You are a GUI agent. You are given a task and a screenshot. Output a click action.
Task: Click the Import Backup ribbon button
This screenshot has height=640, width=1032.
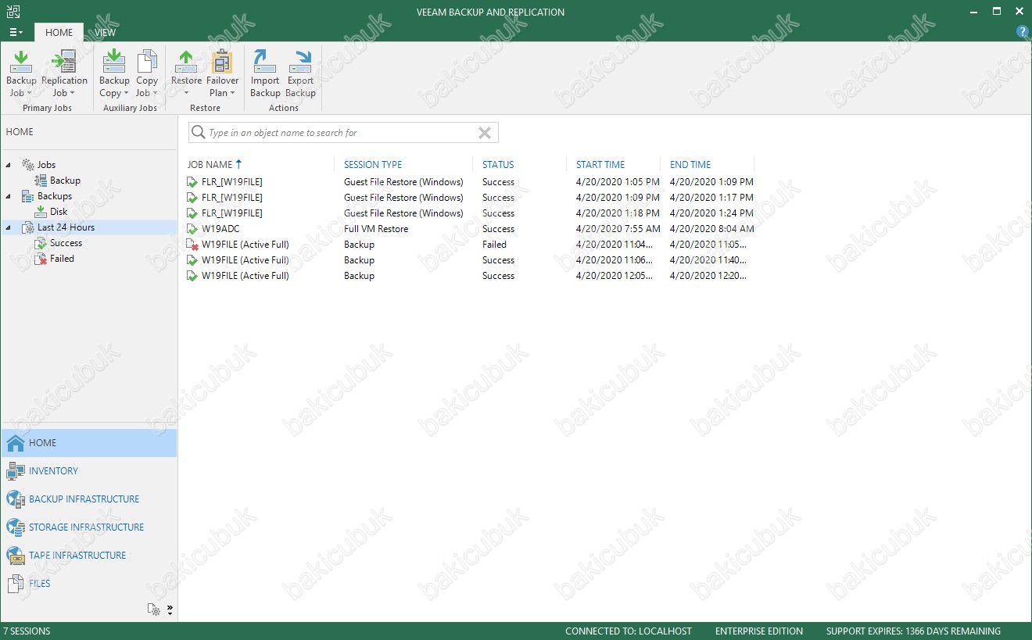point(265,73)
